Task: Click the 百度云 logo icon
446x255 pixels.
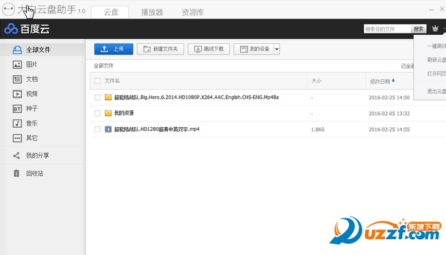Action: [11, 28]
